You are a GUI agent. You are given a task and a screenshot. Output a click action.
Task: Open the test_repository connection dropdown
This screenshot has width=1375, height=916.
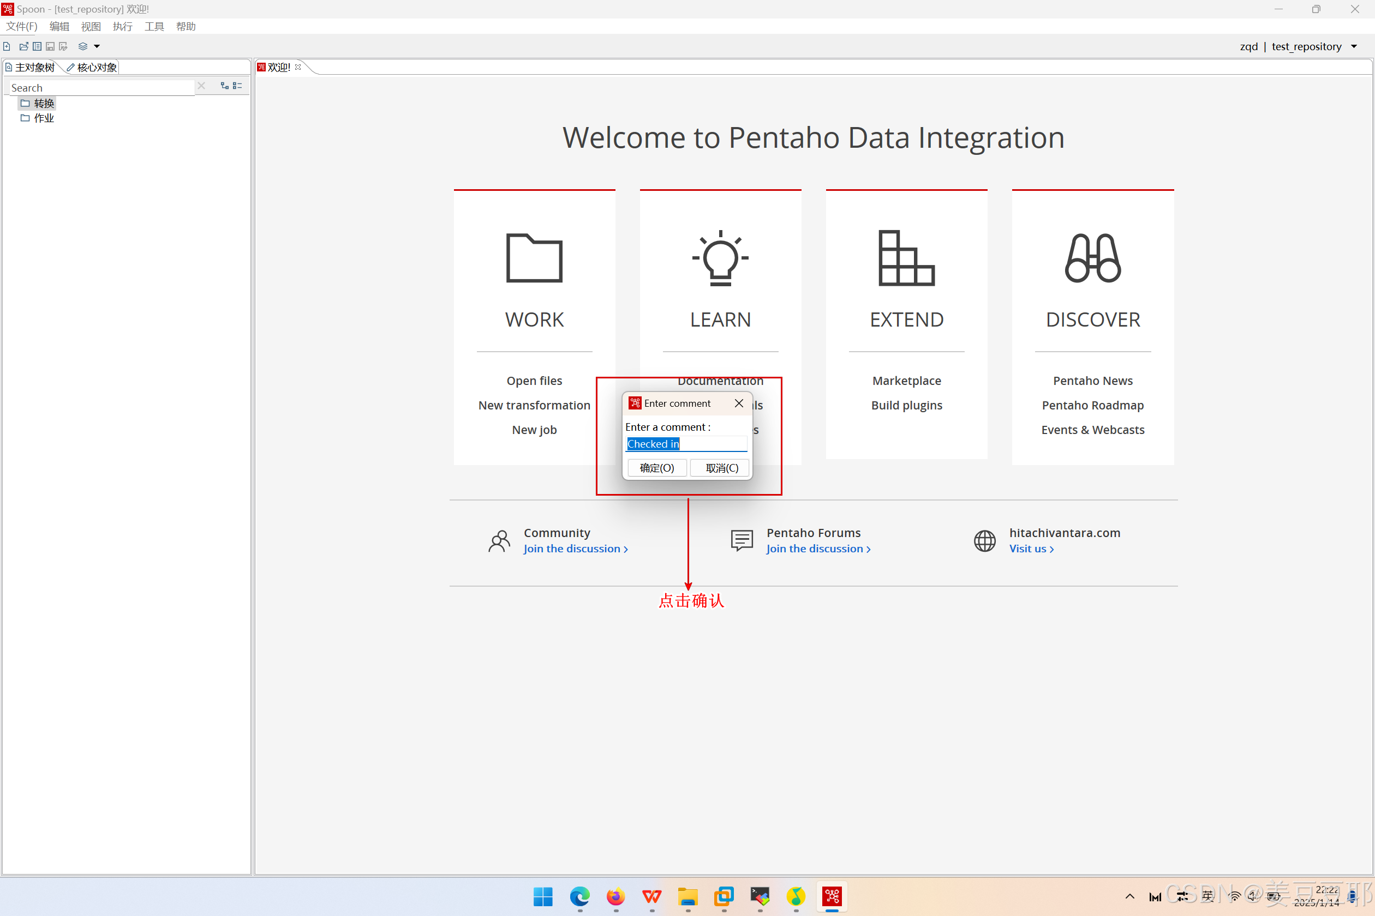coord(1354,46)
